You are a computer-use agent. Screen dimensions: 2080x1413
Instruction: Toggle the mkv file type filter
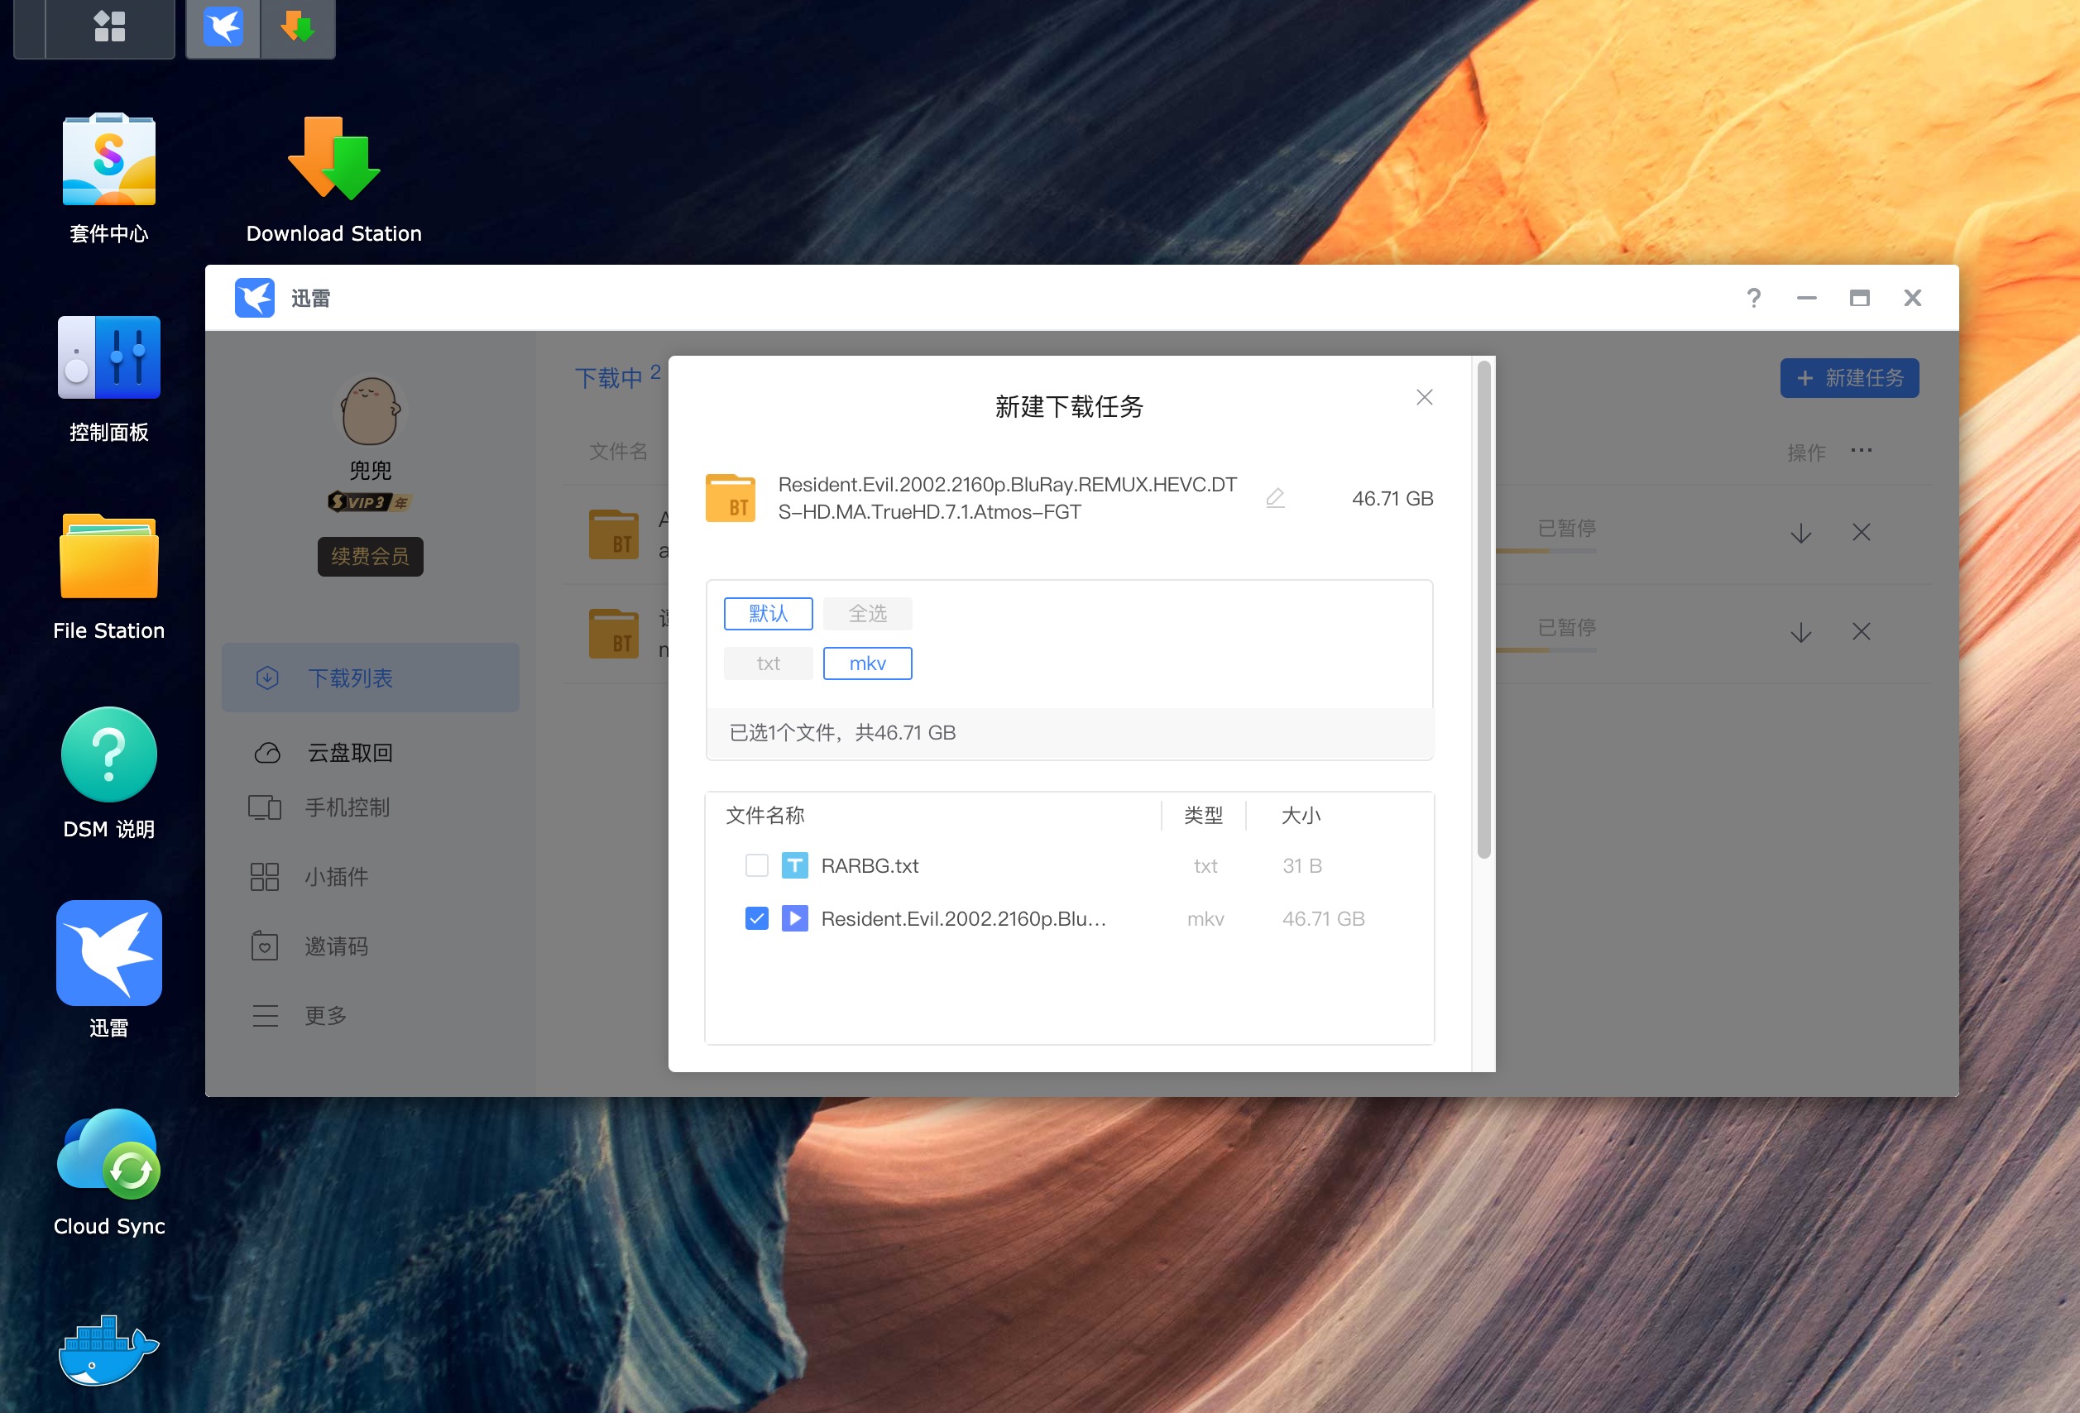866,663
